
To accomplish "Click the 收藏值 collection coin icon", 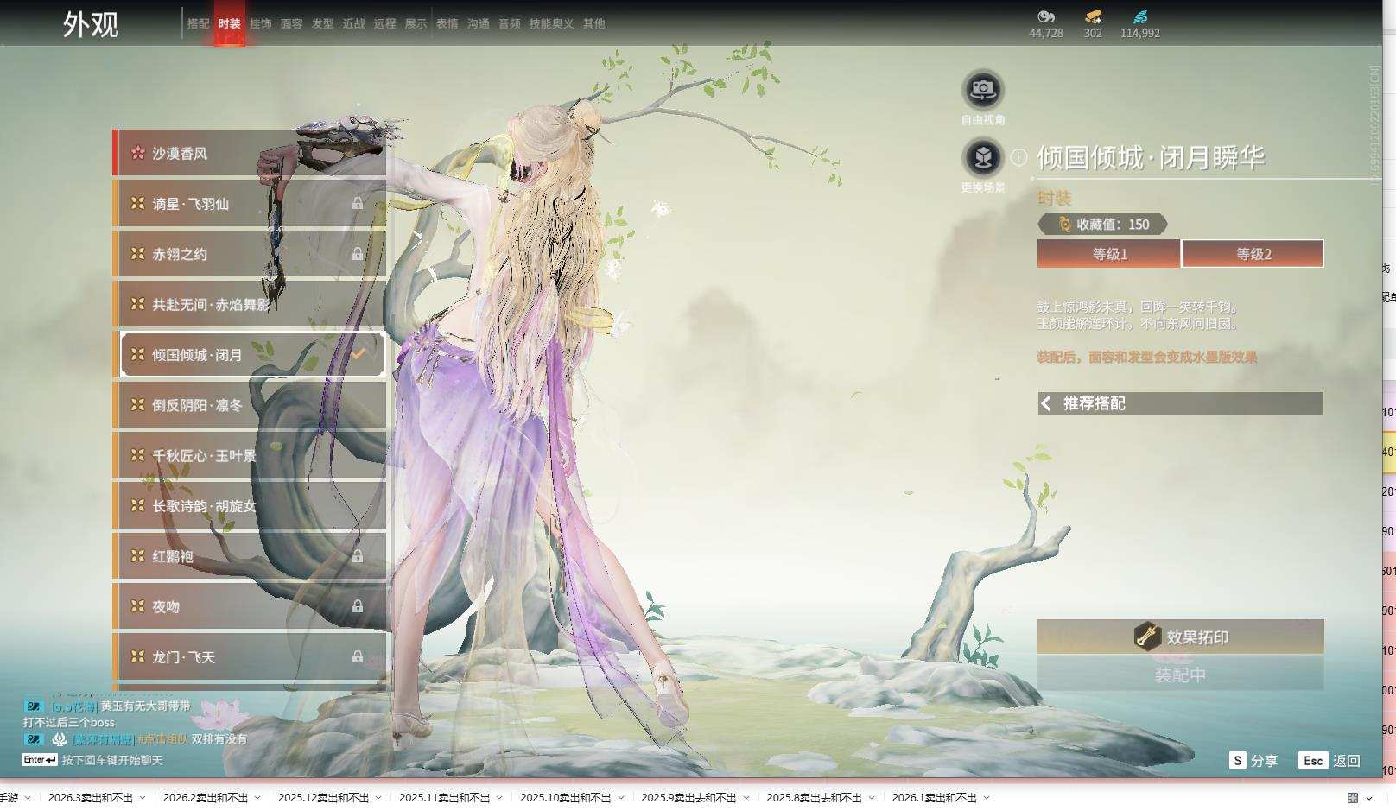I will (x=1064, y=225).
